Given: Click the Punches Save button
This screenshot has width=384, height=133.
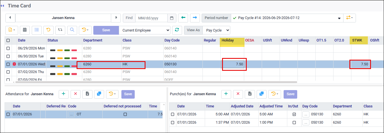Looking at the screenshot, I should click(x=290, y=94).
